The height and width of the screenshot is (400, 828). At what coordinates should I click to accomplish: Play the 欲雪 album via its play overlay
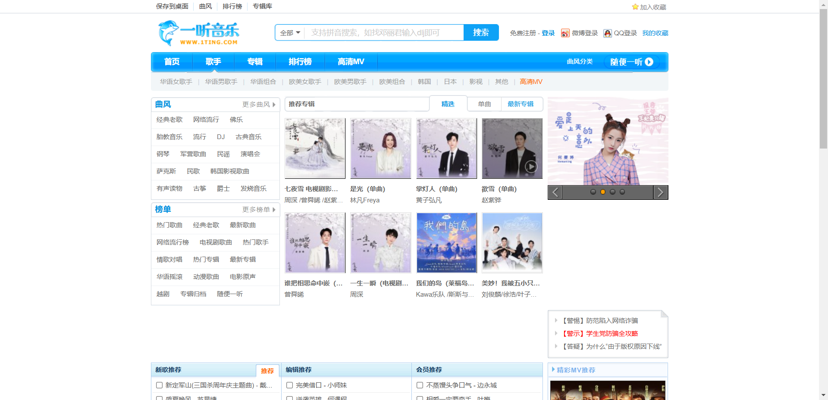[x=531, y=166]
